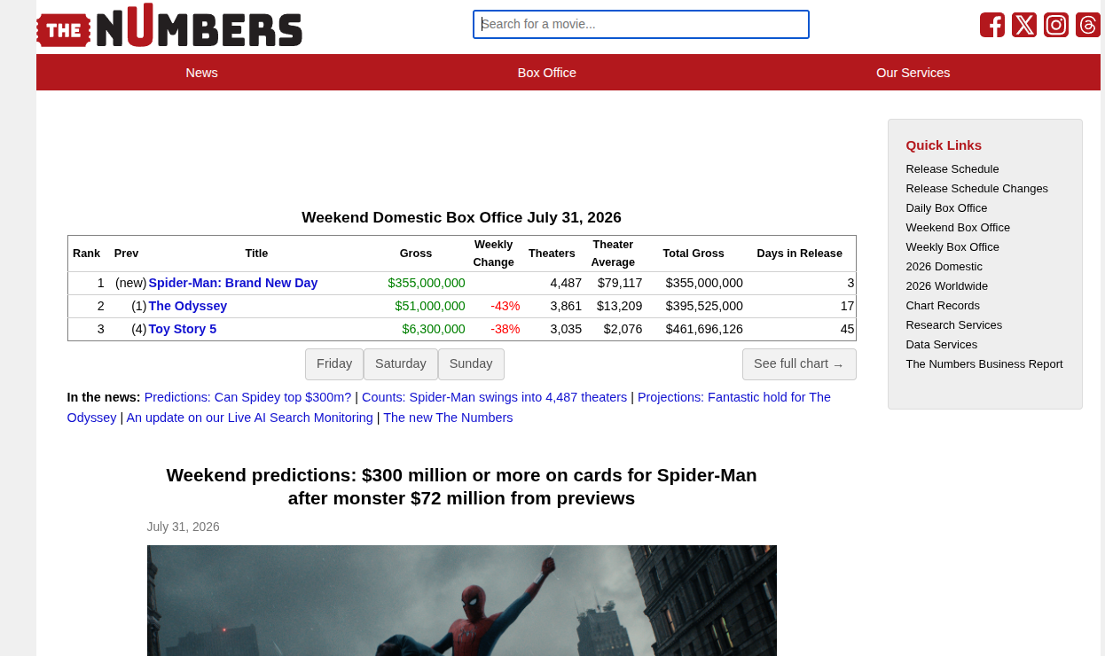Open 2026 Worldwide quick link
The width and height of the screenshot is (1105, 656).
tap(947, 286)
